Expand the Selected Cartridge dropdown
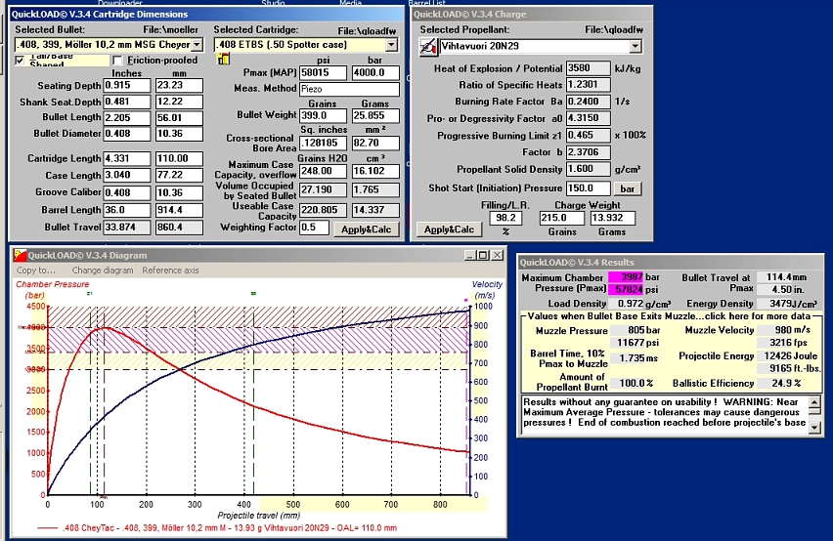Image resolution: width=833 pixels, height=541 pixels. 391,45
